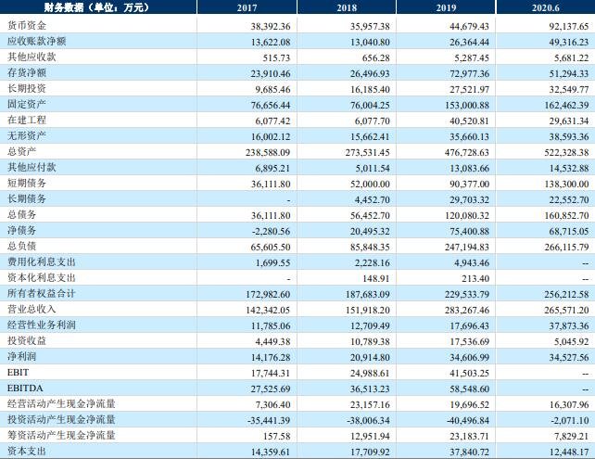Click the 净利润 row label

[x=21, y=356]
